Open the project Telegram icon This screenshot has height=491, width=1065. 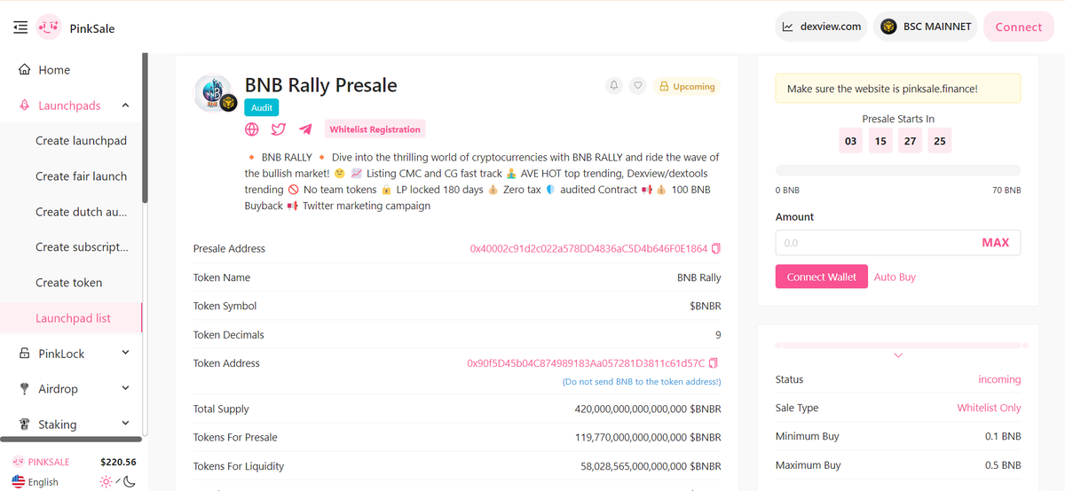coord(305,129)
